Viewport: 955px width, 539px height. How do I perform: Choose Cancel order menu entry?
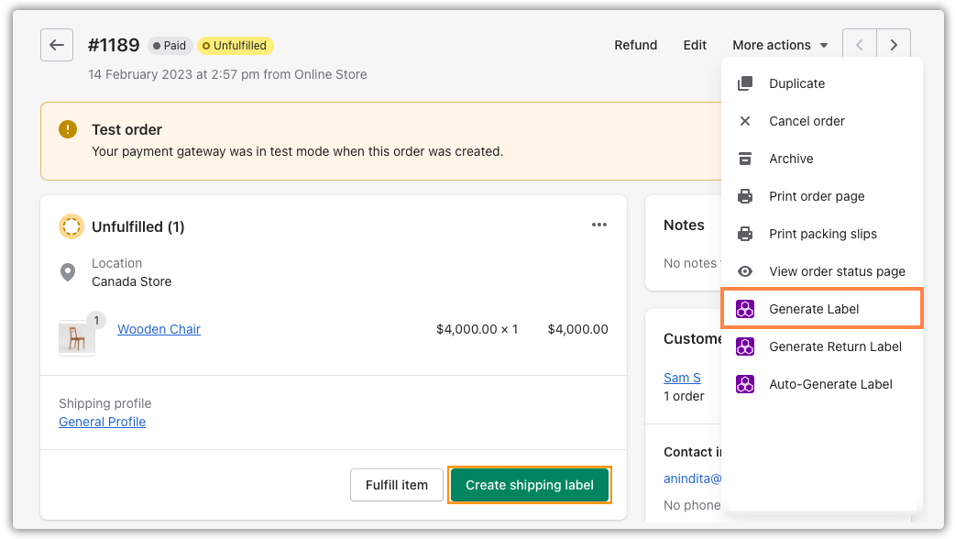point(822,121)
